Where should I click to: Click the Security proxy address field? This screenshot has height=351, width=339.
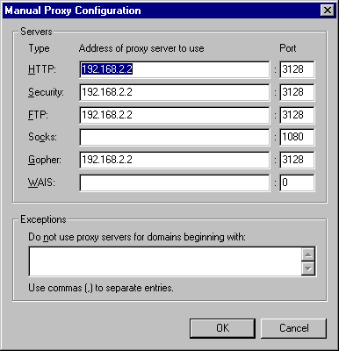[x=175, y=92]
